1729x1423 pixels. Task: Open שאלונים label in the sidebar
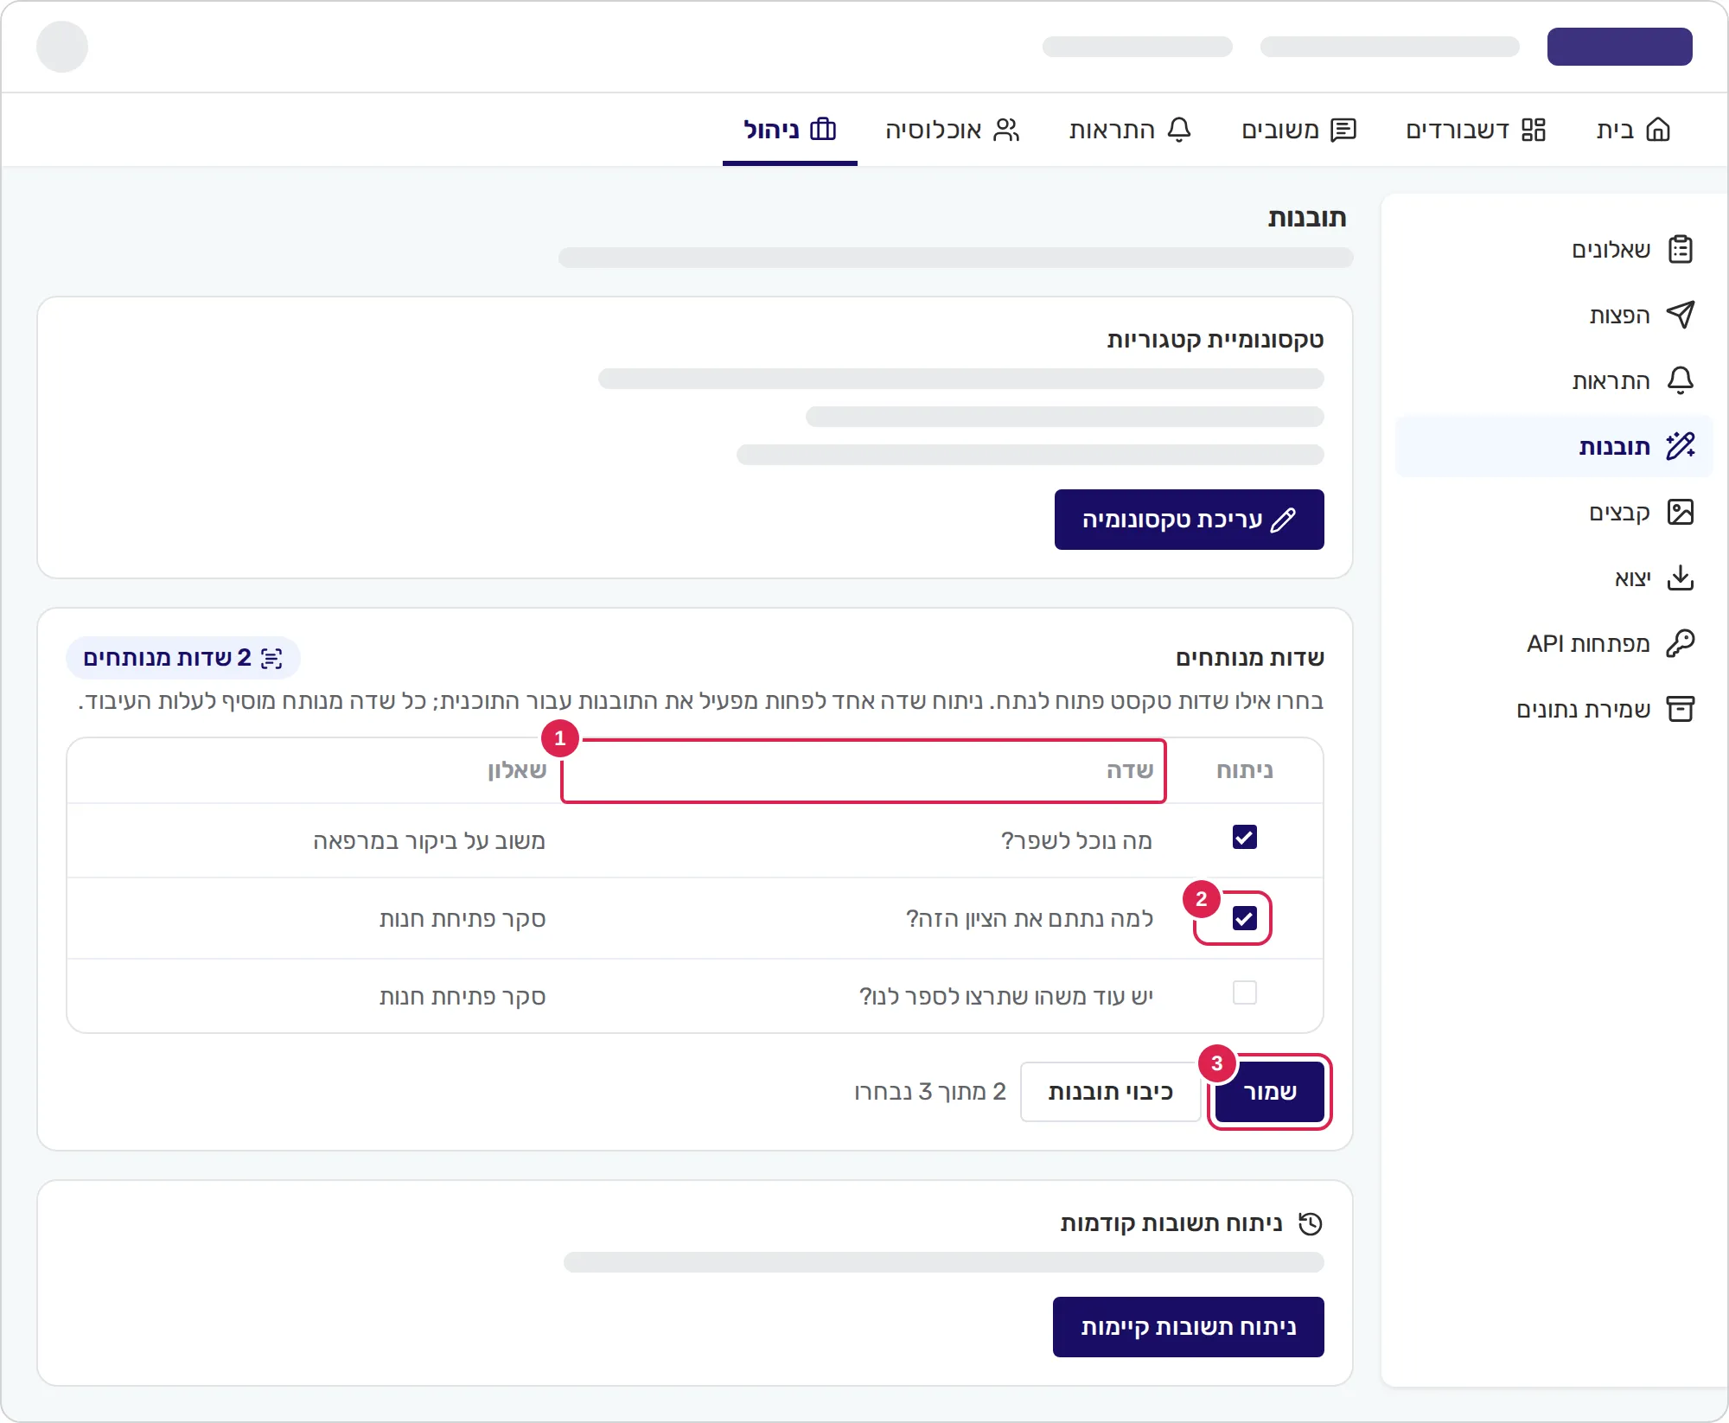click(1611, 249)
